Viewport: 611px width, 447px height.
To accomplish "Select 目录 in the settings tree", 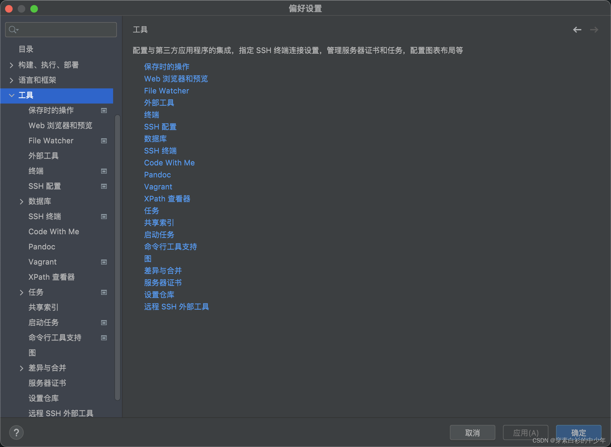I will tap(26, 49).
